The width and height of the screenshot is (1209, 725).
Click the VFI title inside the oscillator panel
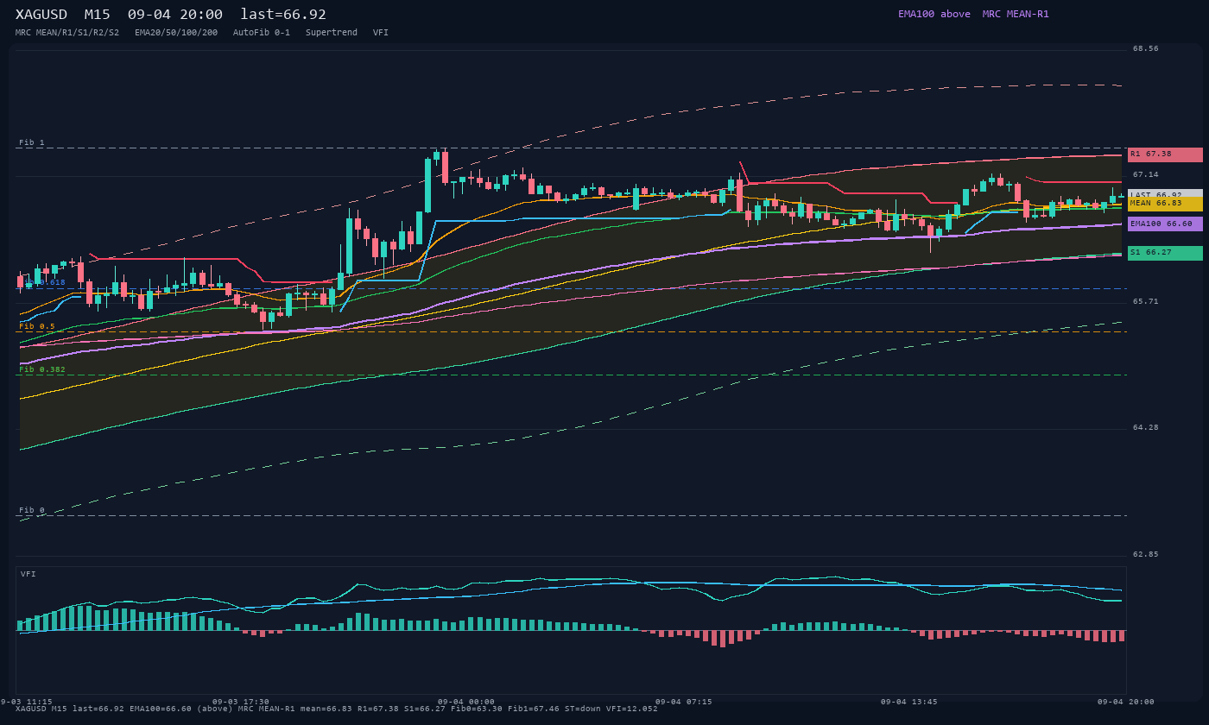click(28, 574)
